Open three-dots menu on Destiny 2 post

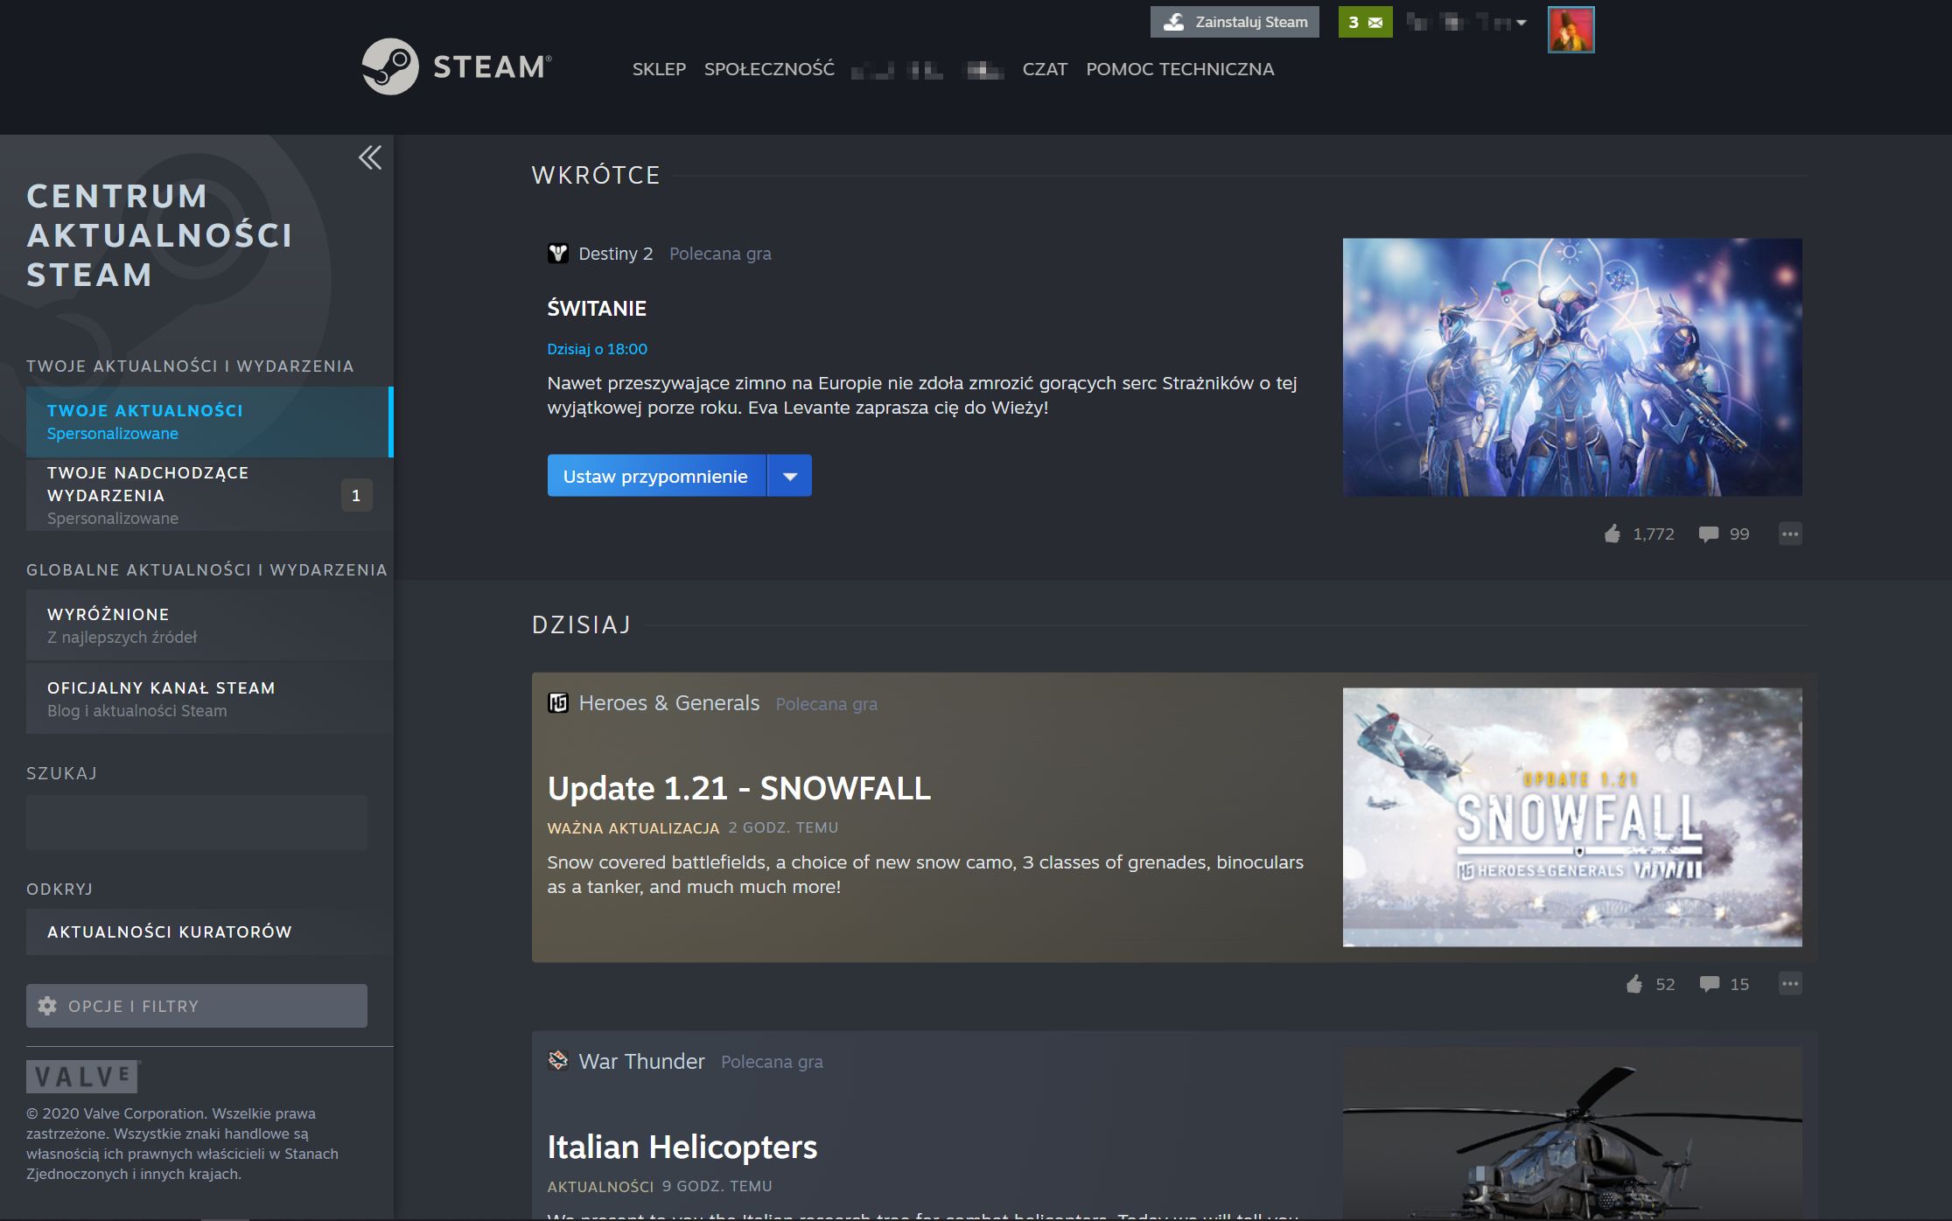click(x=1790, y=534)
